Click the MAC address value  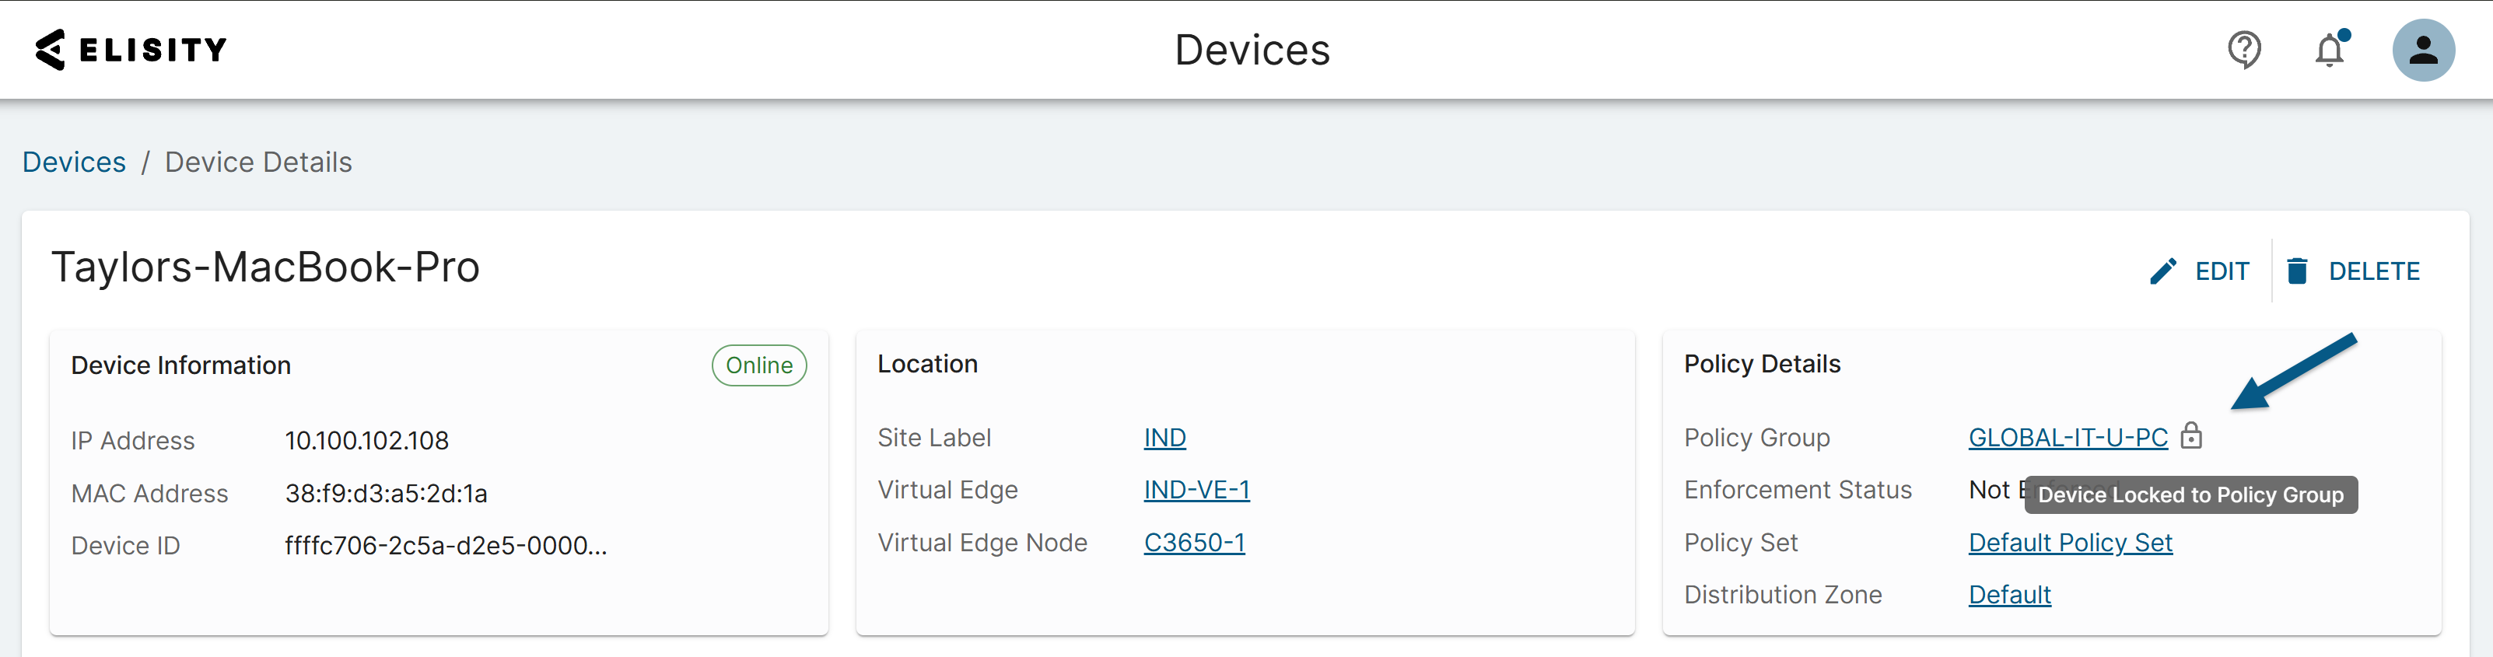[x=385, y=494]
